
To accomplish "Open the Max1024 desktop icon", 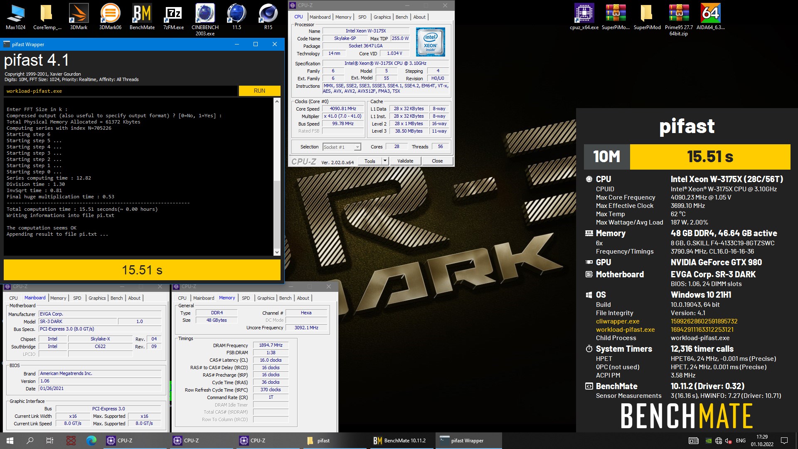I will [15, 17].
